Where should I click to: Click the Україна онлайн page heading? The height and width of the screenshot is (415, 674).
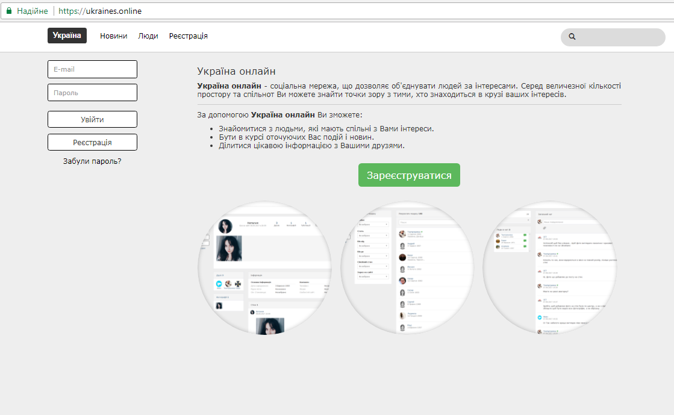(x=236, y=71)
